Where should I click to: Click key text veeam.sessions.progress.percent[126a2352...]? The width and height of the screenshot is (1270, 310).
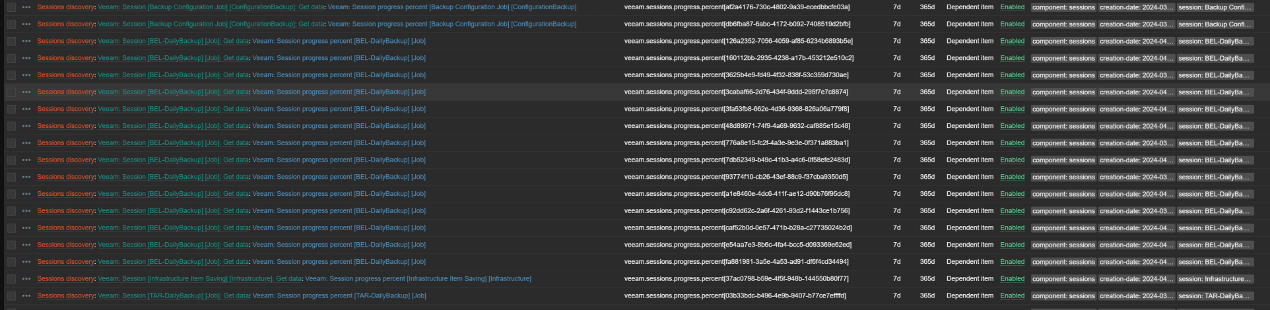click(739, 41)
